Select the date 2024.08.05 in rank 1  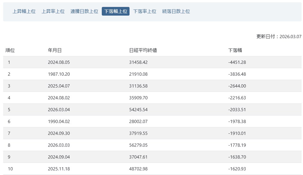pyautogui.click(x=59, y=62)
